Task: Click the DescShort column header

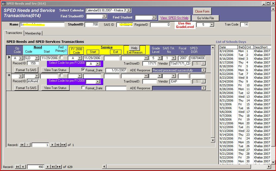Action: (x=262, y=47)
